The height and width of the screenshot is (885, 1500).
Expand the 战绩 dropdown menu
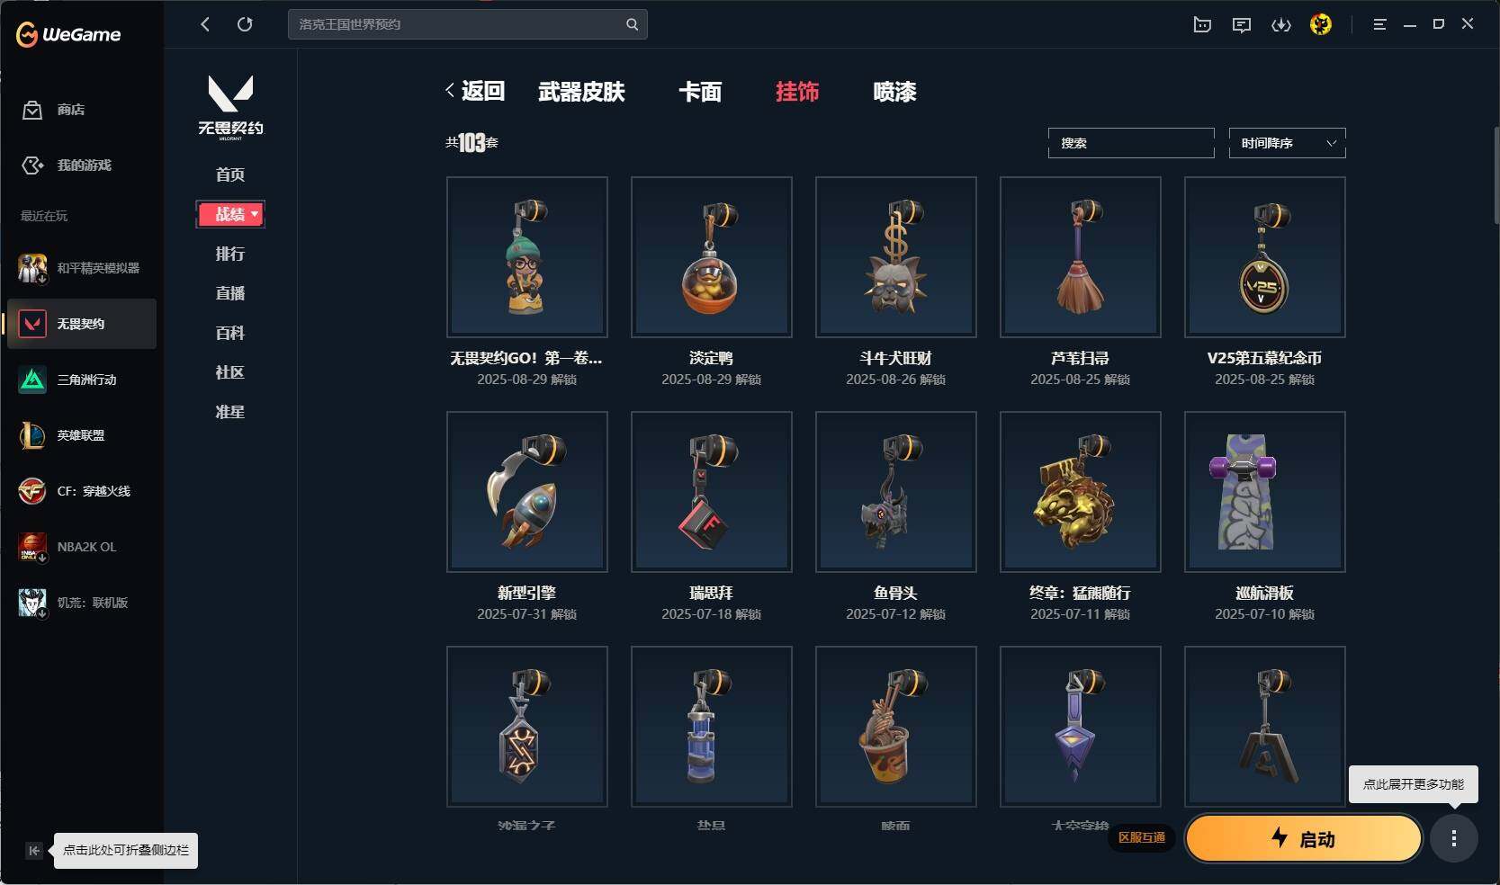pos(230,214)
